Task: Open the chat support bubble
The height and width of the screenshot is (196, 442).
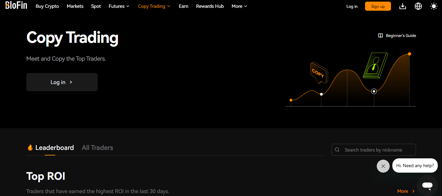Action: (x=427, y=186)
